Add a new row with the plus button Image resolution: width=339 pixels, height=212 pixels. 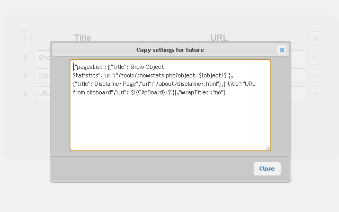315,39
